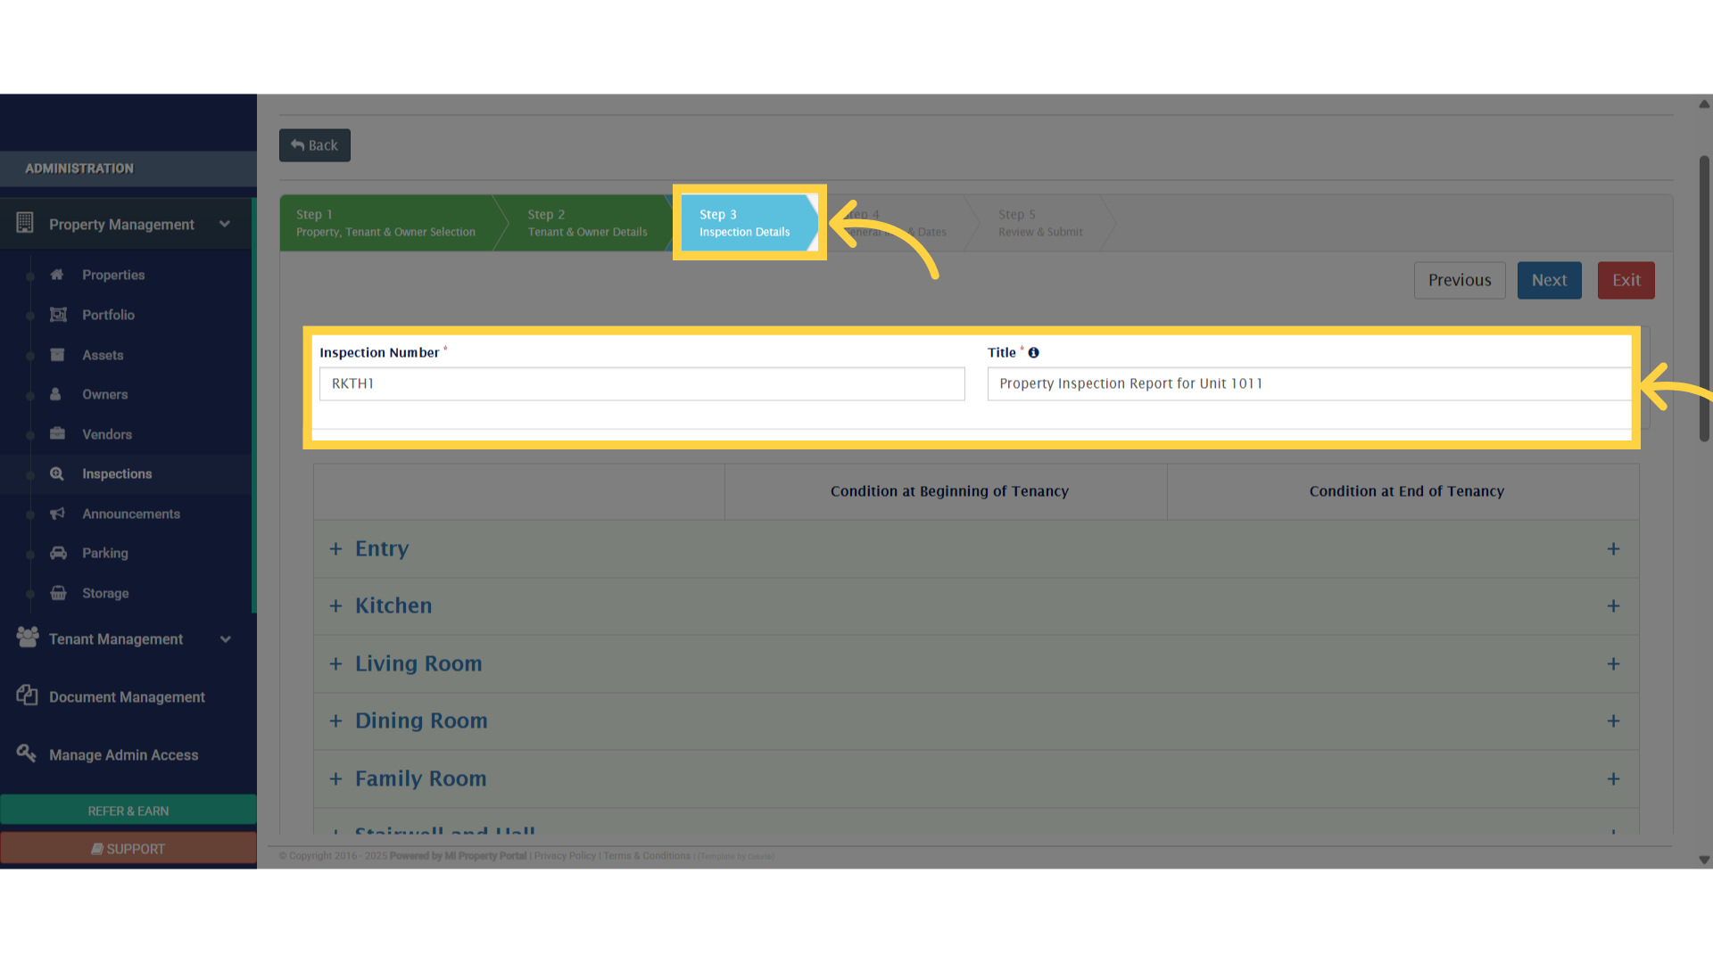Click the Title info icon

[x=1033, y=353]
